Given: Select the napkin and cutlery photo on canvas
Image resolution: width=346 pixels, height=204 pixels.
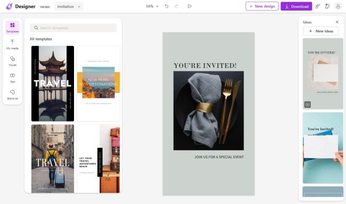Looking at the screenshot, I should (x=209, y=110).
